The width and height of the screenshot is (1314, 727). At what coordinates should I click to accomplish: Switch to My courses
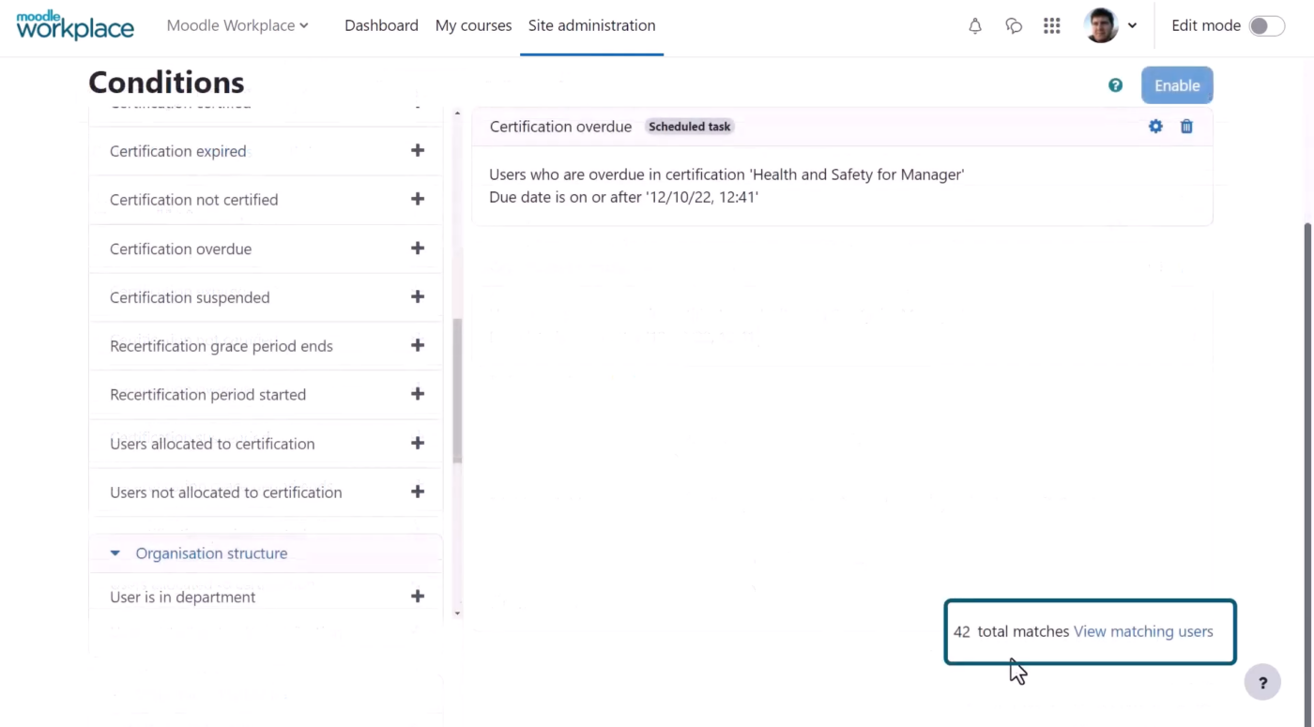473,25
